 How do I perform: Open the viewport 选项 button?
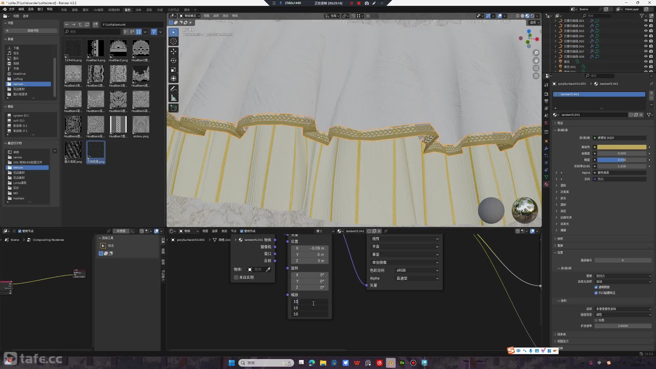coord(534,23)
